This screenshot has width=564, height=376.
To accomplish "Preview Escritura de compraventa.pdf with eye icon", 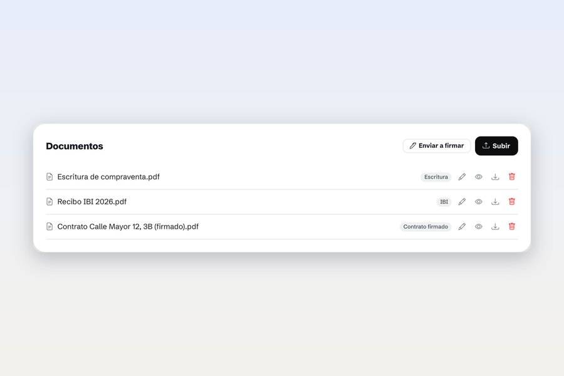I will coord(478,177).
